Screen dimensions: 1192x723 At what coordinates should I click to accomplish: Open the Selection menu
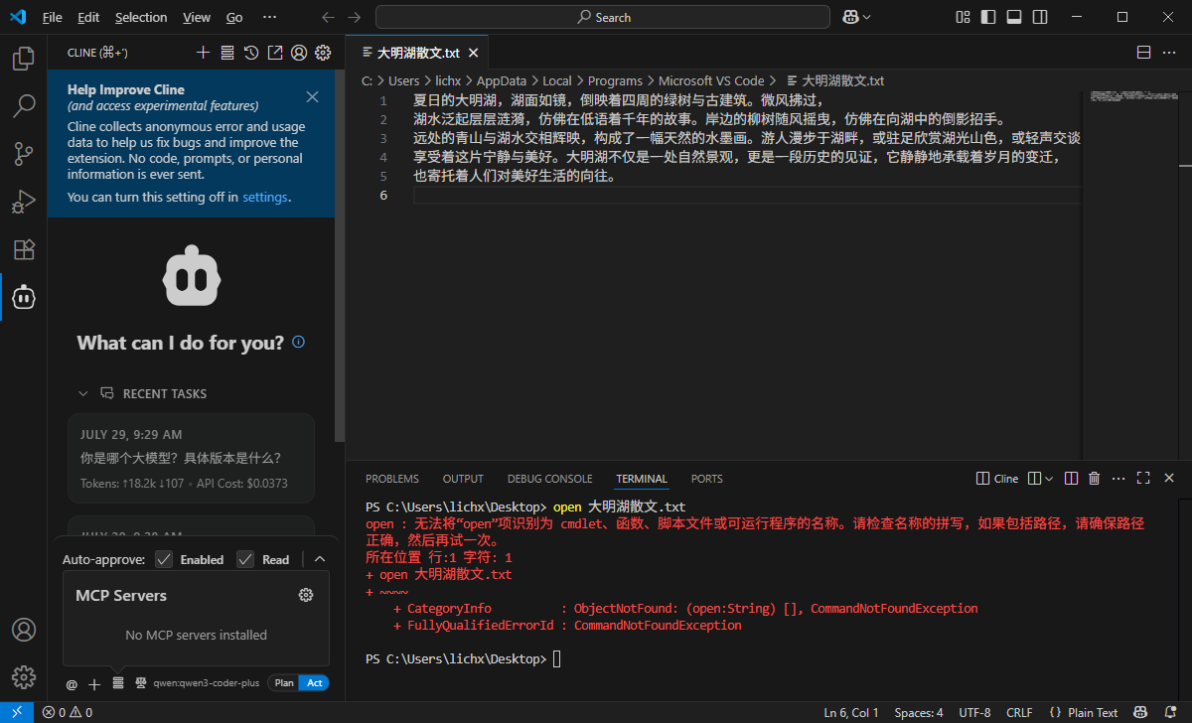pyautogui.click(x=141, y=17)
